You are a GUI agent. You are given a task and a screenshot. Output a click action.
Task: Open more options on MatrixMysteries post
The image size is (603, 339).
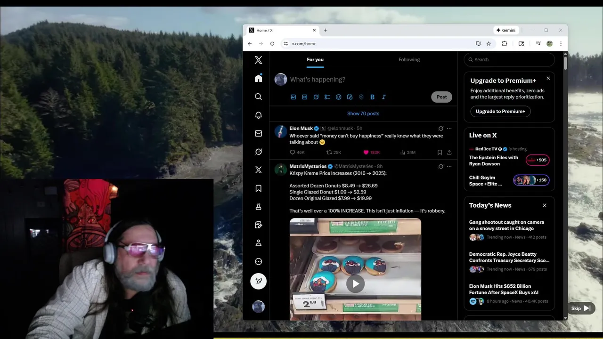coord(449,166)
